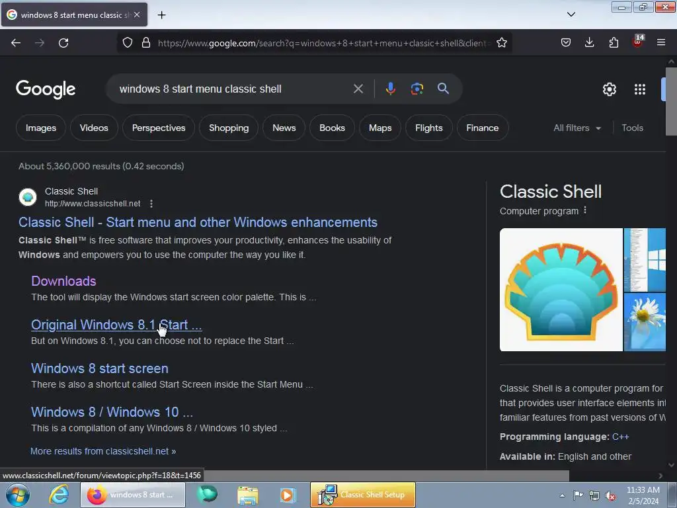
Task: Select the Books filter
Action: click(332, 128)
